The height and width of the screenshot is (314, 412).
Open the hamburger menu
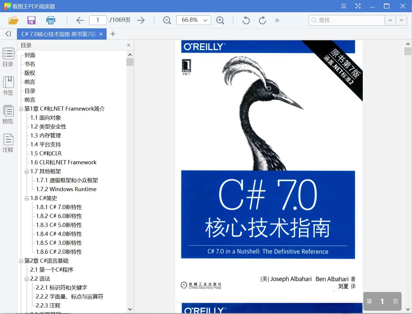tap(344, 6)
